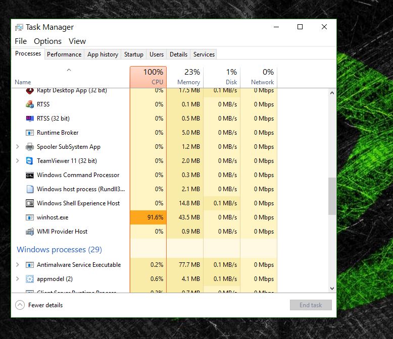Click the Spooler SubSystem App printer icon

tap(29, 147)
